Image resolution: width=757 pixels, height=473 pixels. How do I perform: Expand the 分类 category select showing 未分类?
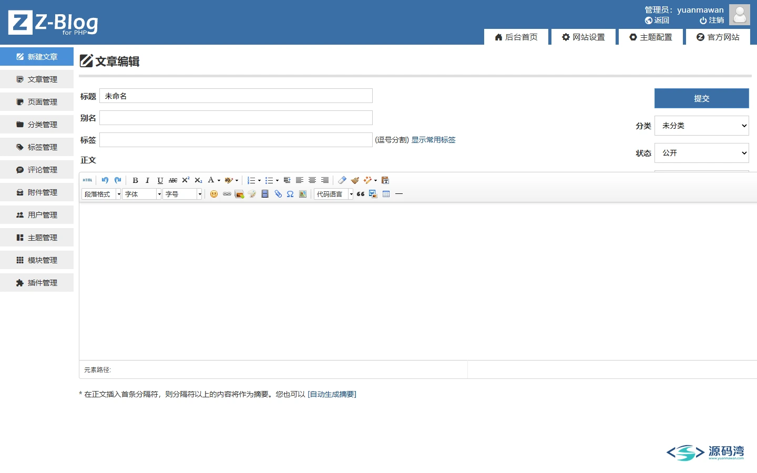tap(702, 126)
